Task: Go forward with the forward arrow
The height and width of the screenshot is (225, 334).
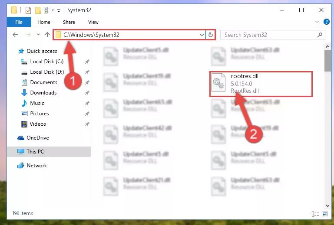Action: point(28,35)
